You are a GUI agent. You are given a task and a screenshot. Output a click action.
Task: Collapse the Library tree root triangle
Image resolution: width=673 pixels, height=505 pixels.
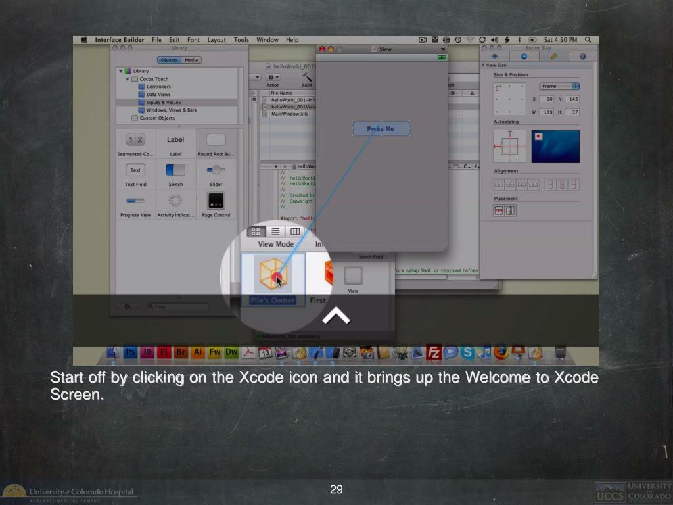[121, 71]
